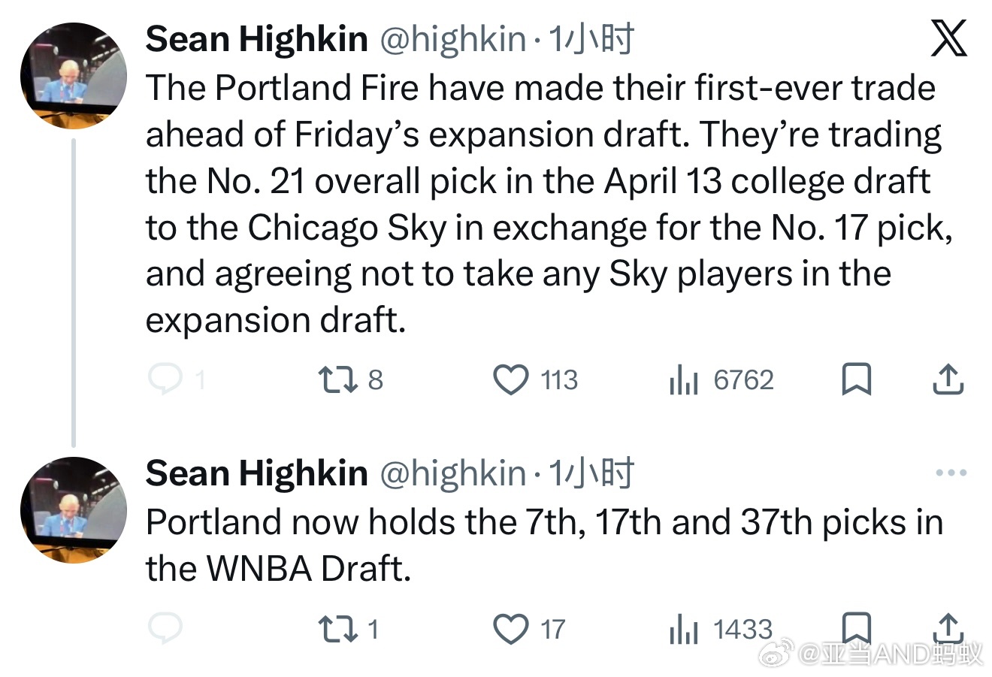
Task: Like the tweet with 113 likes
Action: click(511, 379)
